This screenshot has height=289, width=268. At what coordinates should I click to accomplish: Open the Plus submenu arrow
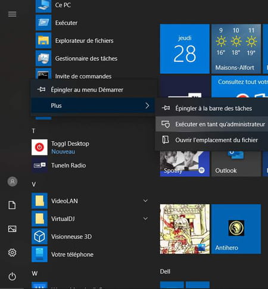(x=147, y=105)
